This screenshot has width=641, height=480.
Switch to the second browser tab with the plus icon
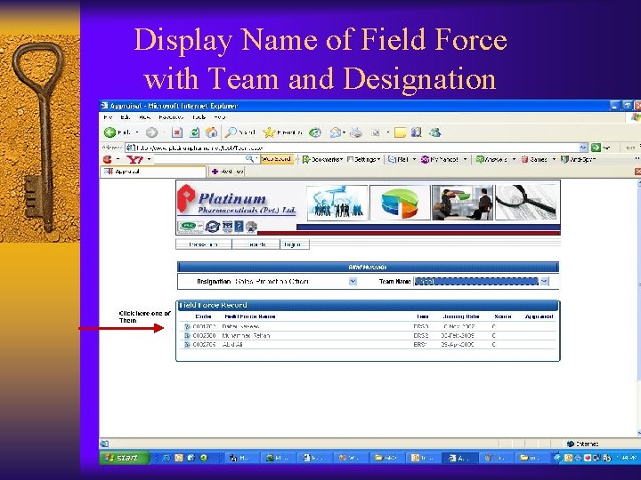(227, 172)
